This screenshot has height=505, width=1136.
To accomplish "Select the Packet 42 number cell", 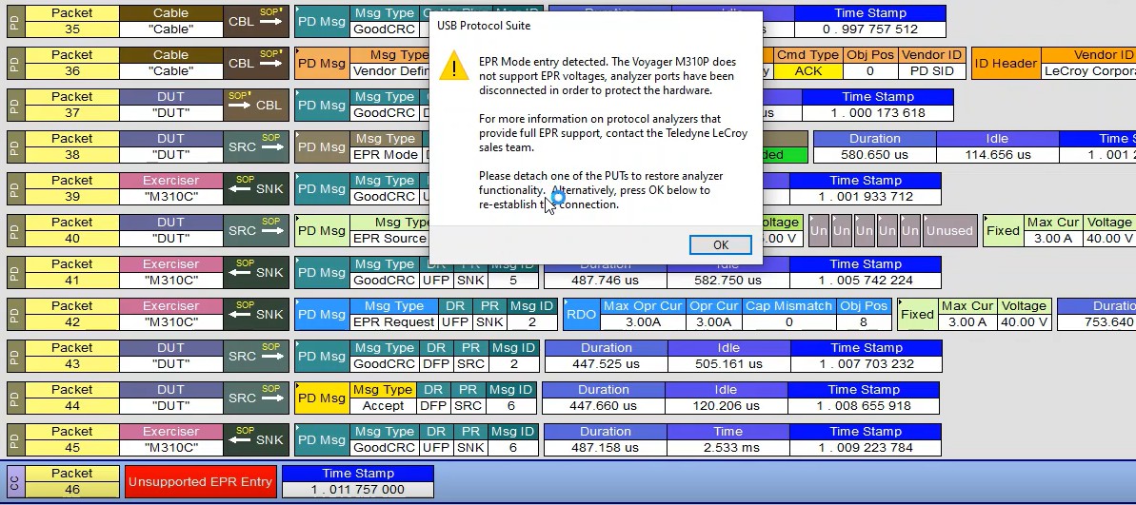I will pyautogui.click(x=71, y=322).
